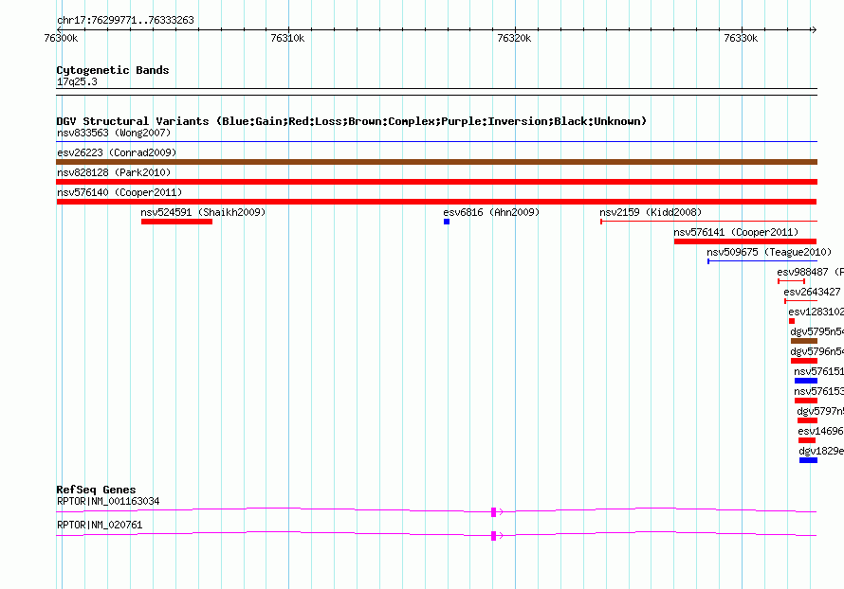Click the DGV Structural Variants track title

(352, 121)
